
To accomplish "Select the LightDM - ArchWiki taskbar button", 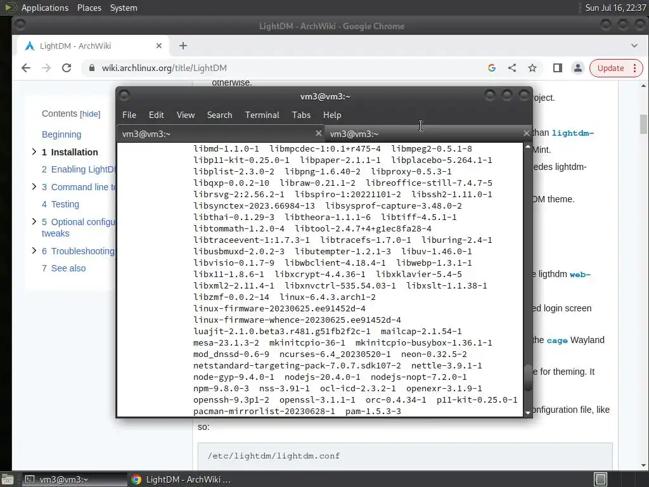I will click(x=181, y=479).
